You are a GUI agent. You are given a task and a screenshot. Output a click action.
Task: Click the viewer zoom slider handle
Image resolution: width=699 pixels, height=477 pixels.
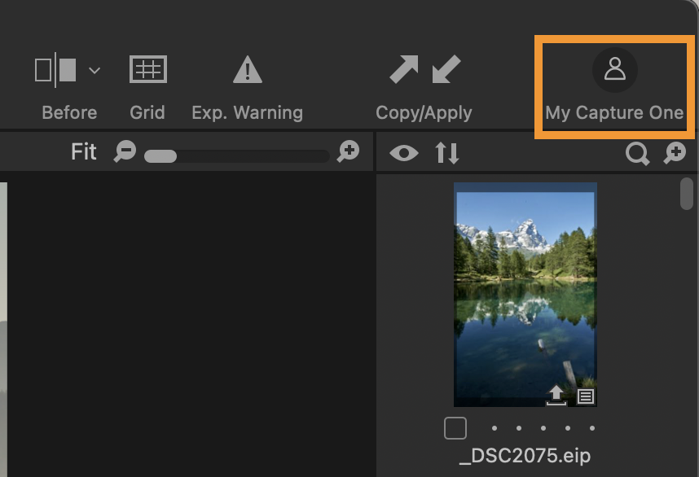point(160,156)
